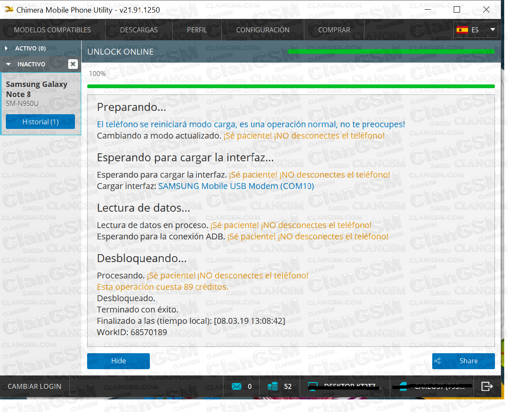Click the SAMSUNG Mobile USB Modem (COM10) text
The image size is (508, 412).
click(236, 186)
